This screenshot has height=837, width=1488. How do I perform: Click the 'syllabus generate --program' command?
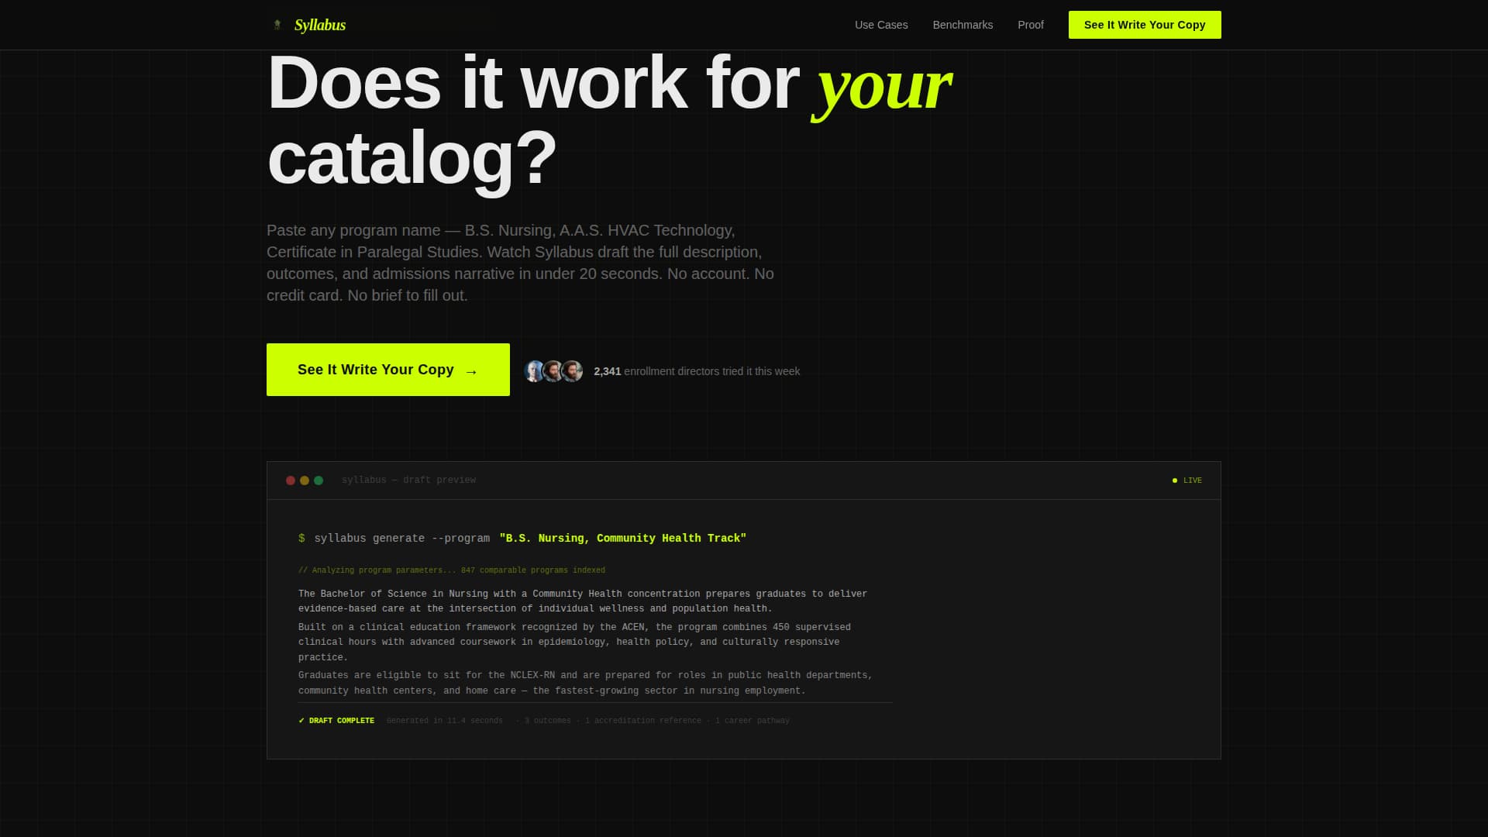(x=401, y=538)
